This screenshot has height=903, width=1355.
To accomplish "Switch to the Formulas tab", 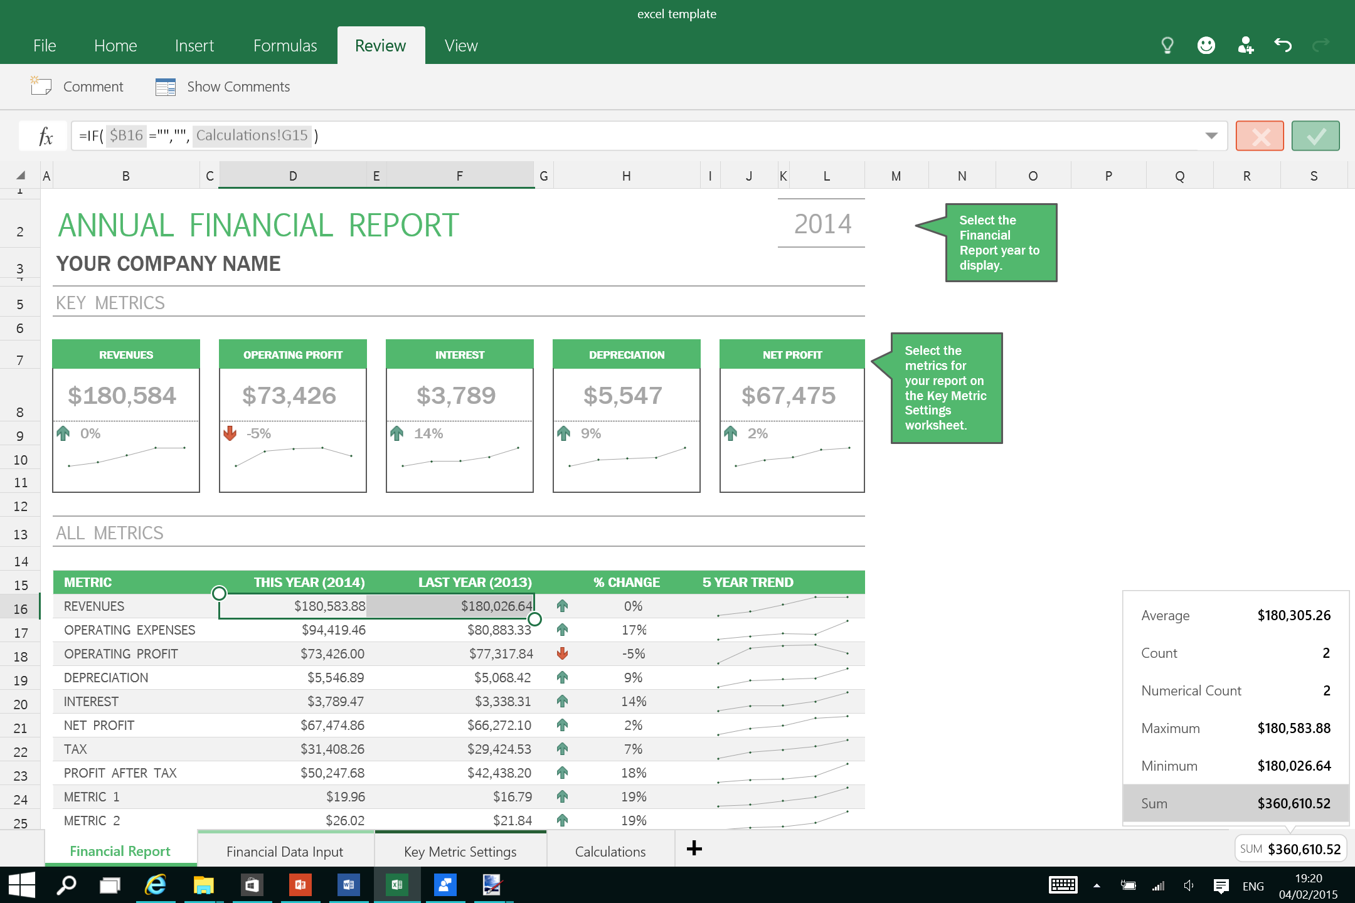I will pyautogui.click(x=285, y=45).
